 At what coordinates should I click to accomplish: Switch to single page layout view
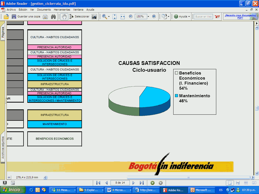230,183
